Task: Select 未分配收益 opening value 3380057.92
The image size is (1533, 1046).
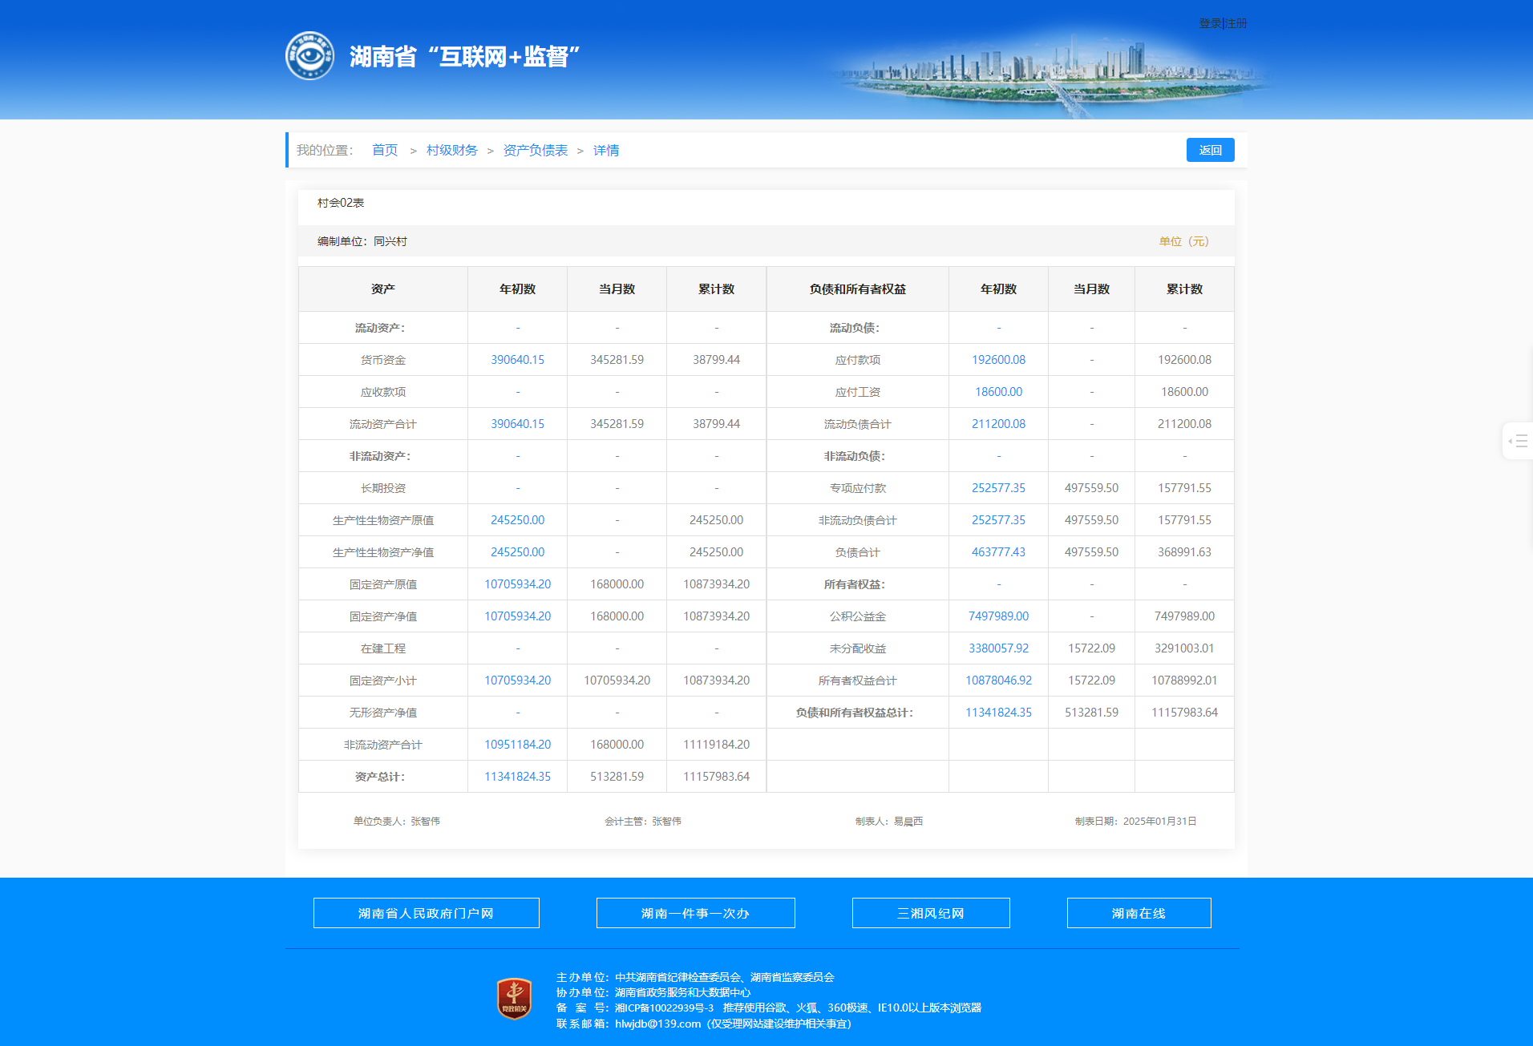Action: pyautogui.click(x=998, y=648)
